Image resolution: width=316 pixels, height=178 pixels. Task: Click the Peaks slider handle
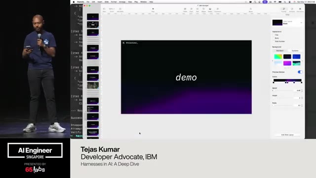[x=274, y=105]
